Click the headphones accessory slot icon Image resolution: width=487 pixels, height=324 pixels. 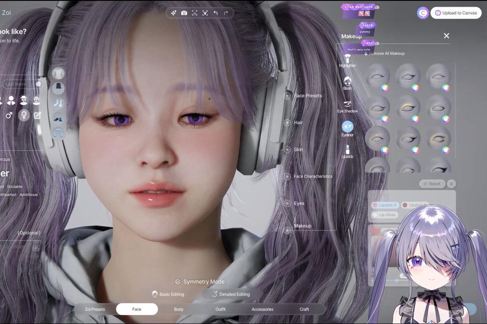click(x=58, y=133)
